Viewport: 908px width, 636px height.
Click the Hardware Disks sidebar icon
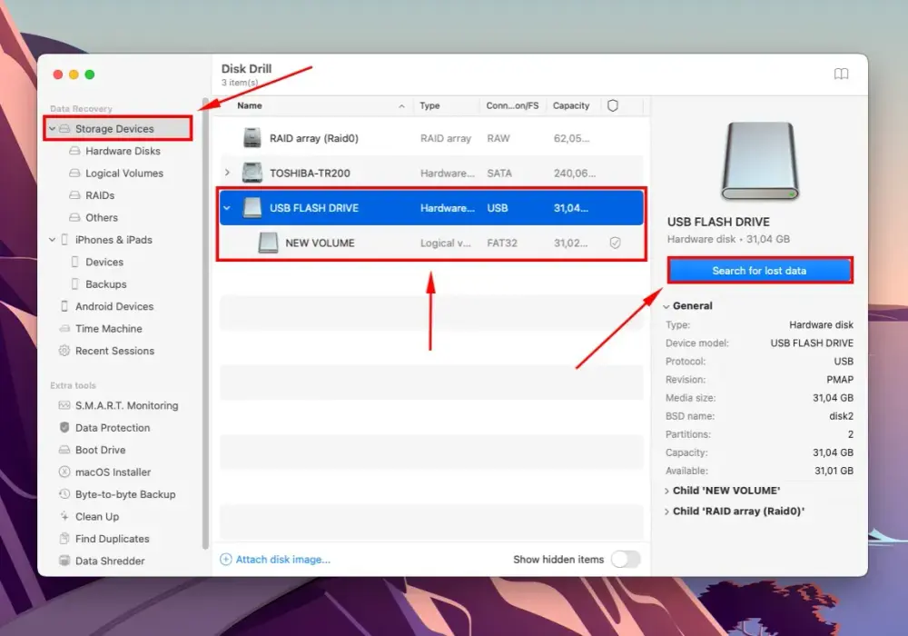click(x=74, y=151)
